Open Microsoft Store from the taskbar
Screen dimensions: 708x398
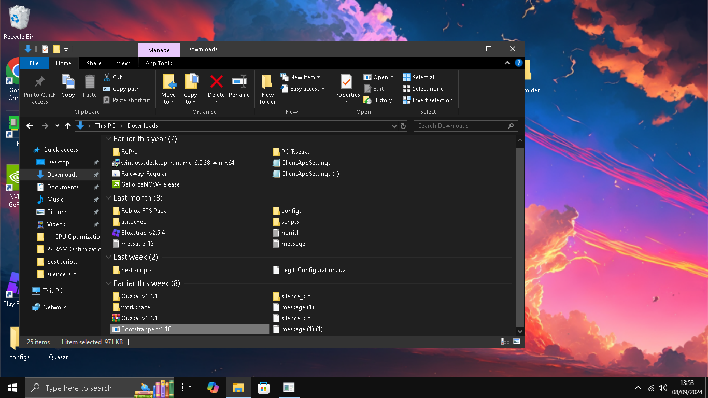click(x=263, y=388)
